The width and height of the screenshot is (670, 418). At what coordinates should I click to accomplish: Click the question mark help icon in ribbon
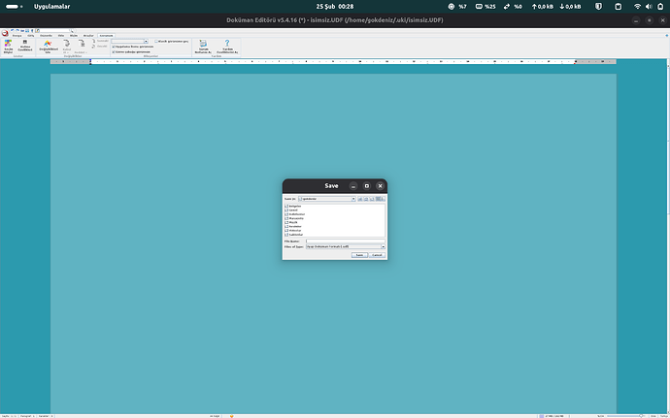point(227,45)
